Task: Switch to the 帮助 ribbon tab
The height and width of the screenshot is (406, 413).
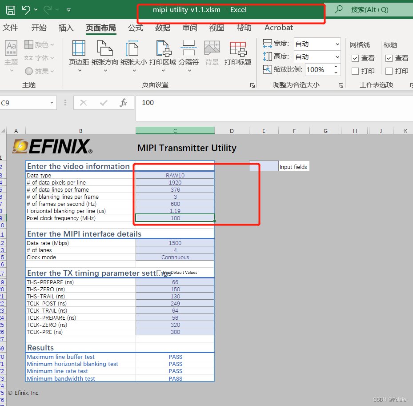Action: coord(244,28)
